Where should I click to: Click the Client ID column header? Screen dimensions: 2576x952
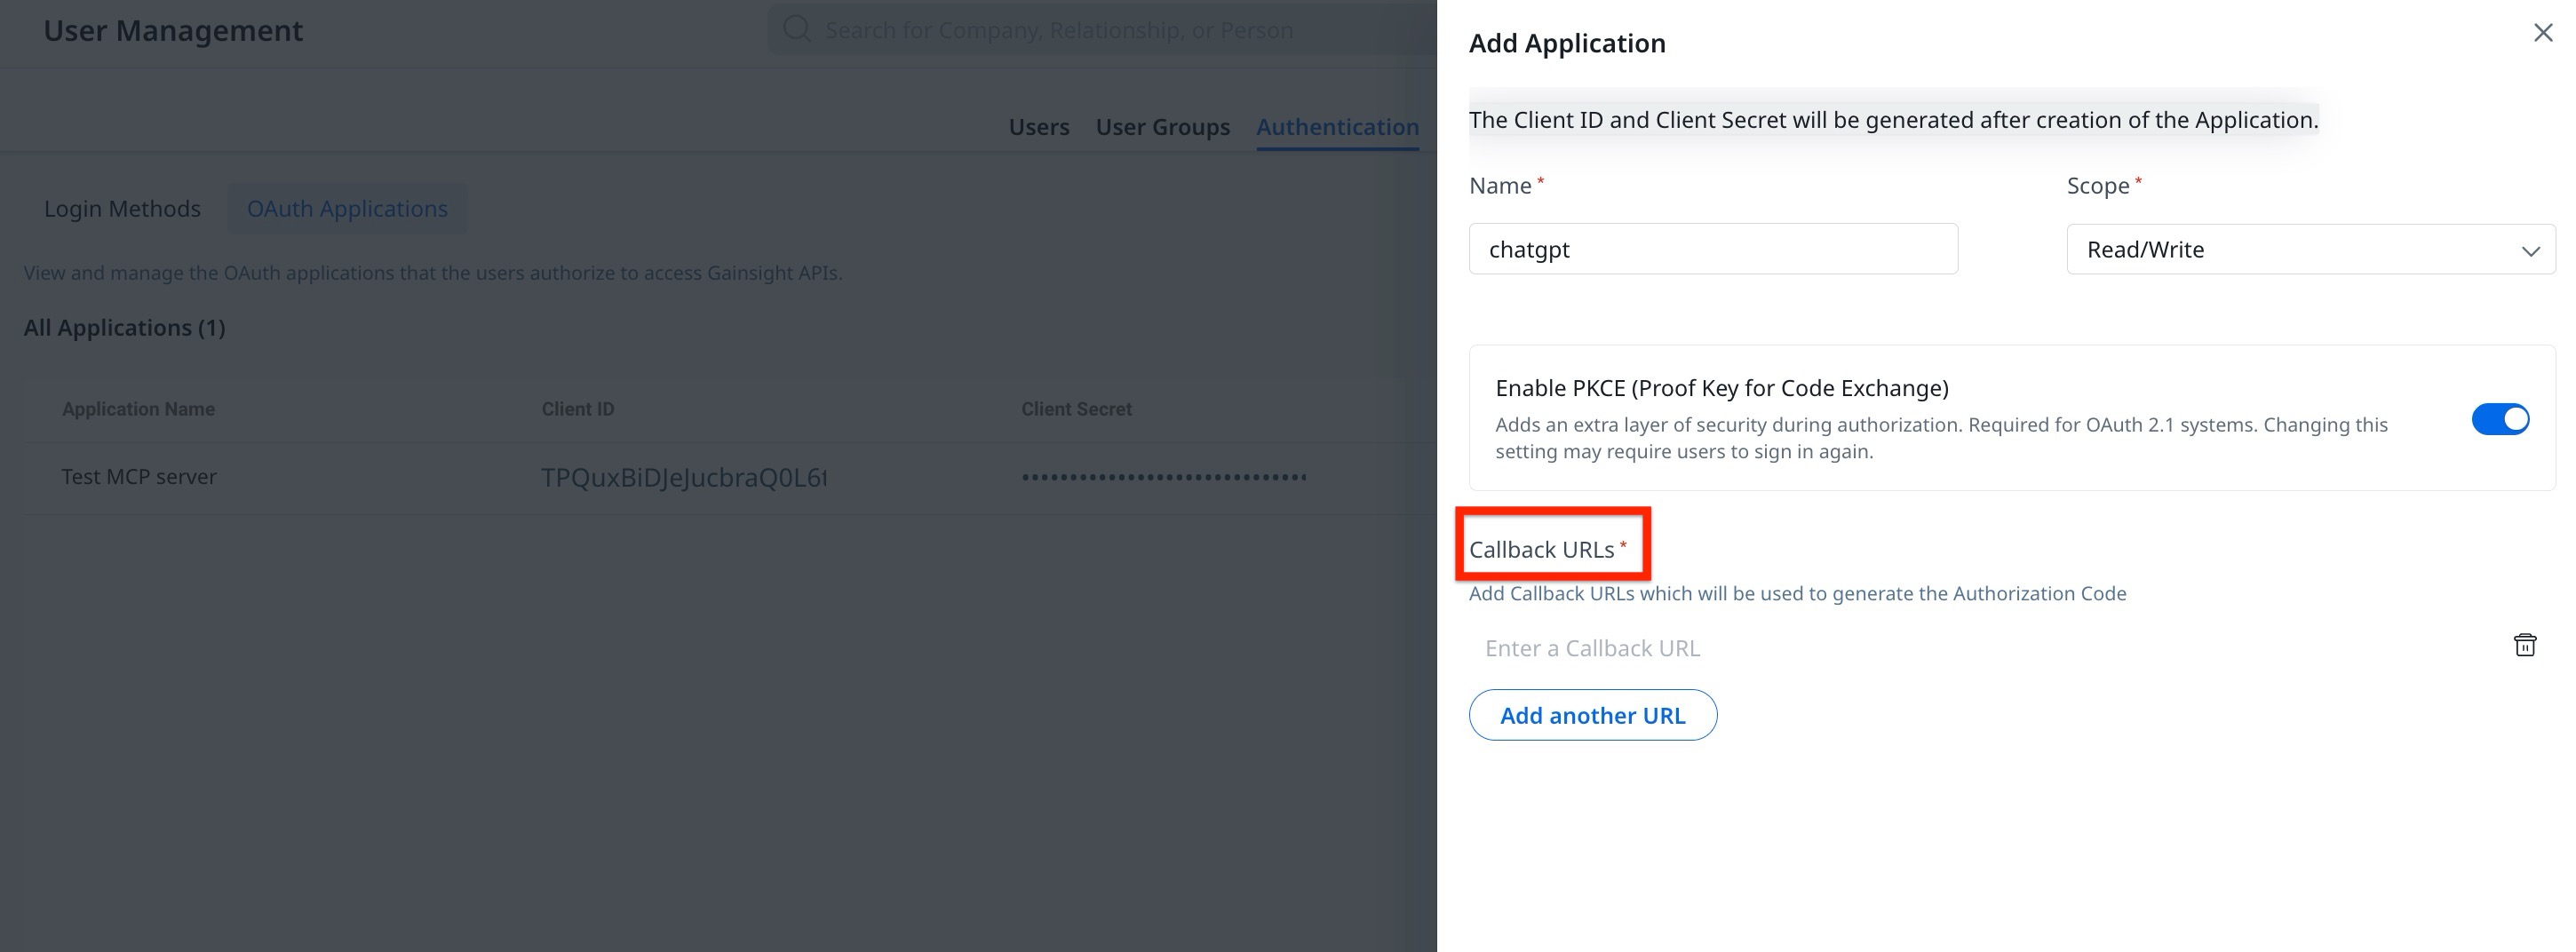pos(577,409)
